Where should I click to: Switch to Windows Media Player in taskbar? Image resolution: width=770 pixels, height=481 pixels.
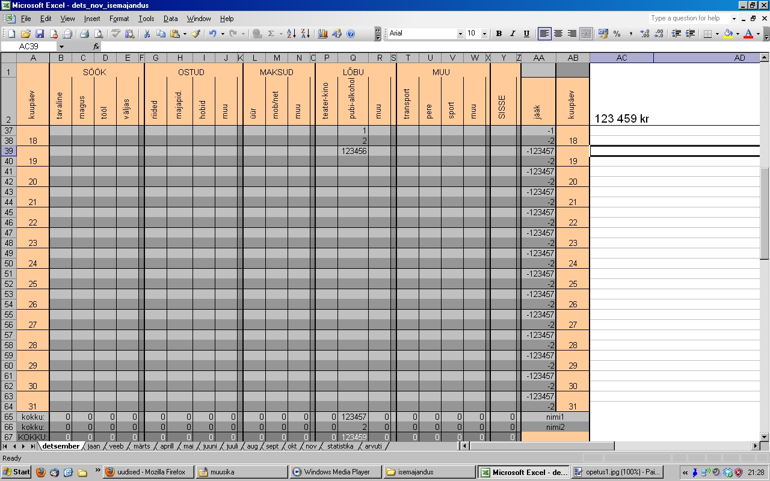[x=336, y=472]
